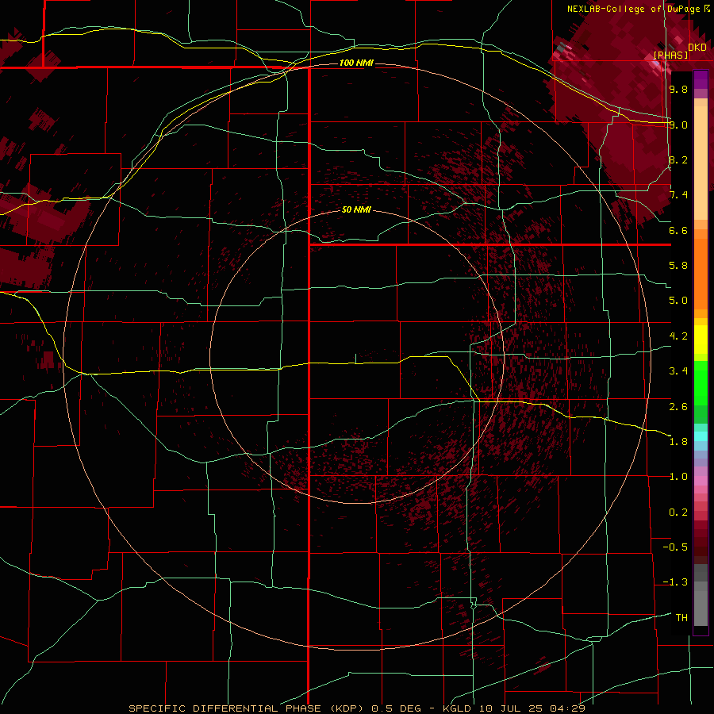Click the NEXLAB-College of DuPage label
This screenshot has width=714, height=714.
point(635,9)
